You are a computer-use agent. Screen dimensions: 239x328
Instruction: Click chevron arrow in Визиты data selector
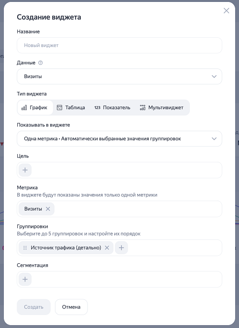click(x=214, y=76)
